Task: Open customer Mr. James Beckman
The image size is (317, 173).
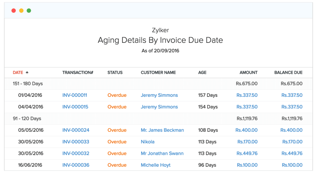Action: (162, 130)
